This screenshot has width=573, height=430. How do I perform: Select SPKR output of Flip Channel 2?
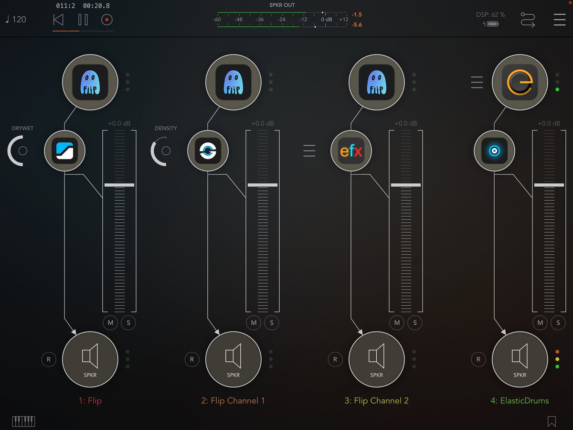(377, 359)
